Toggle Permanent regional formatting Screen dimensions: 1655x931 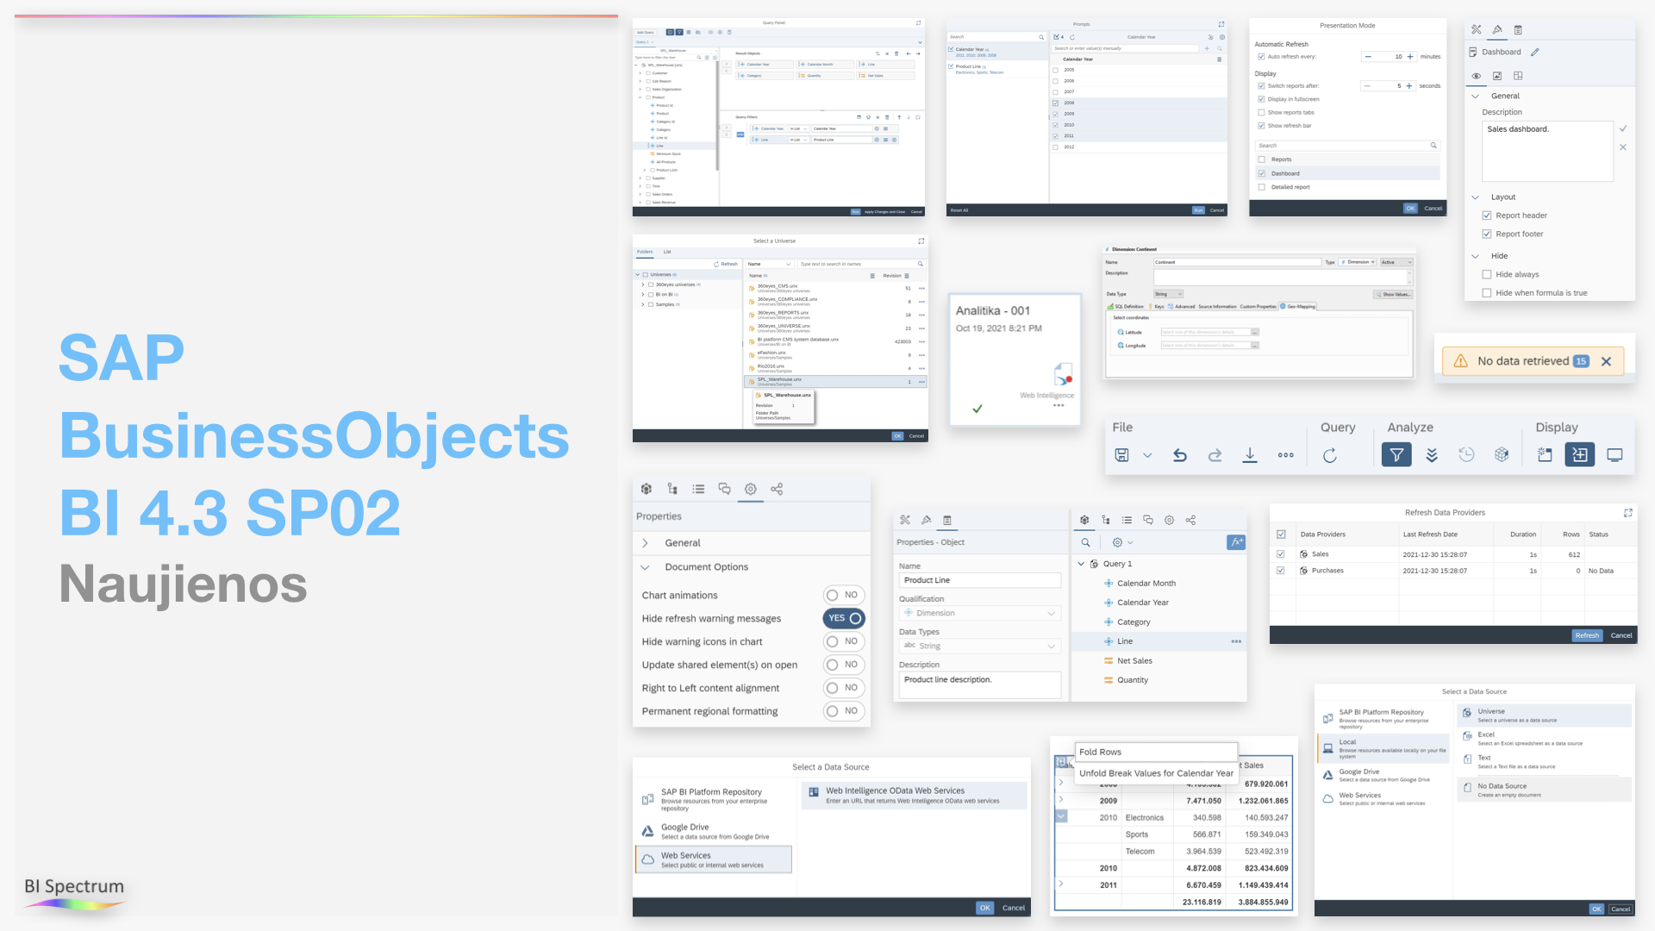click(x=844, y=711)
